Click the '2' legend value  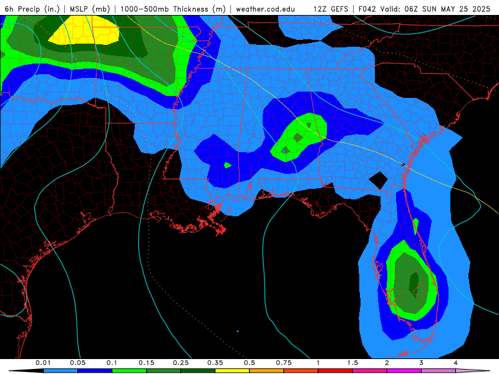coord(387,363)
